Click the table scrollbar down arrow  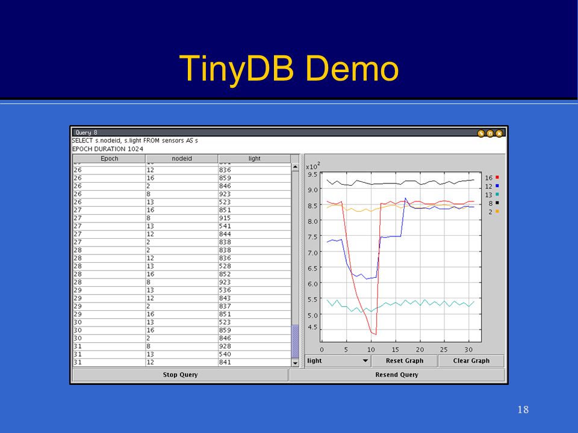pyautogui.click(x=295, y=363)
